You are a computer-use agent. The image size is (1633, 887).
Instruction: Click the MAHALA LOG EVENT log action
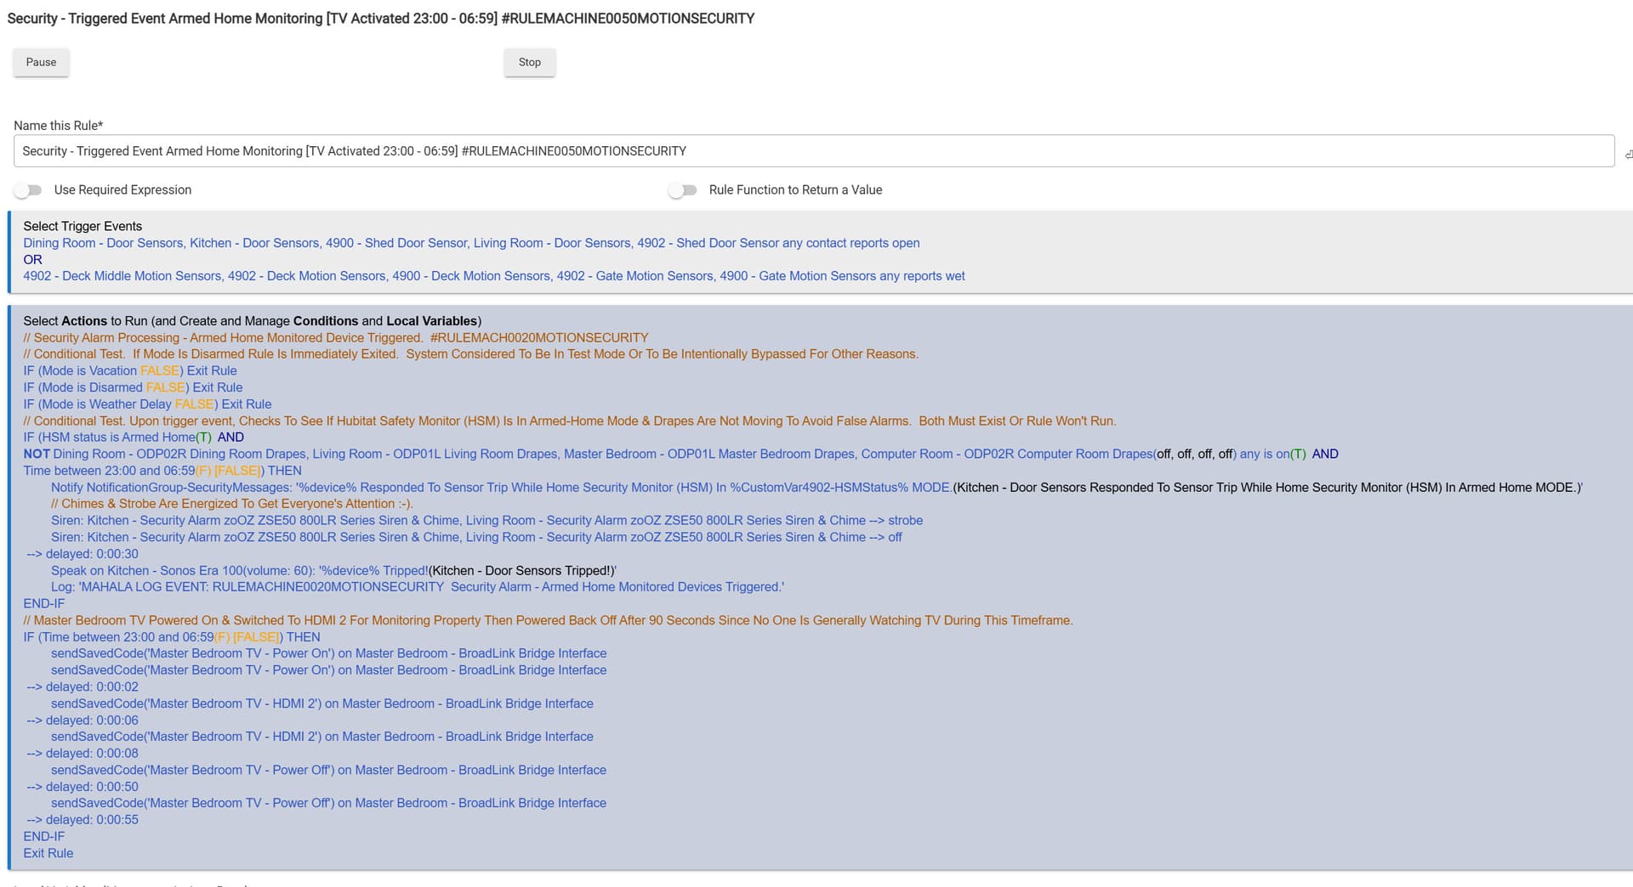pos(417,587)
